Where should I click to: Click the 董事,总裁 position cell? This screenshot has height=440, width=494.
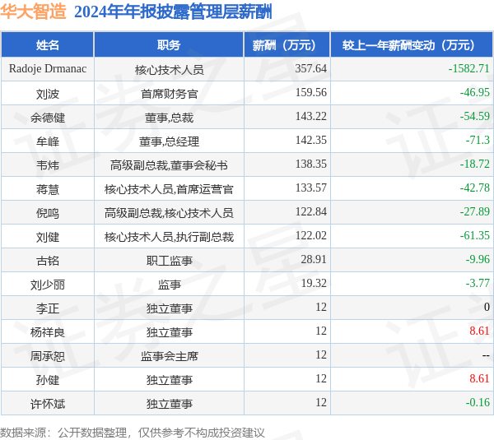tap(169, 118)
